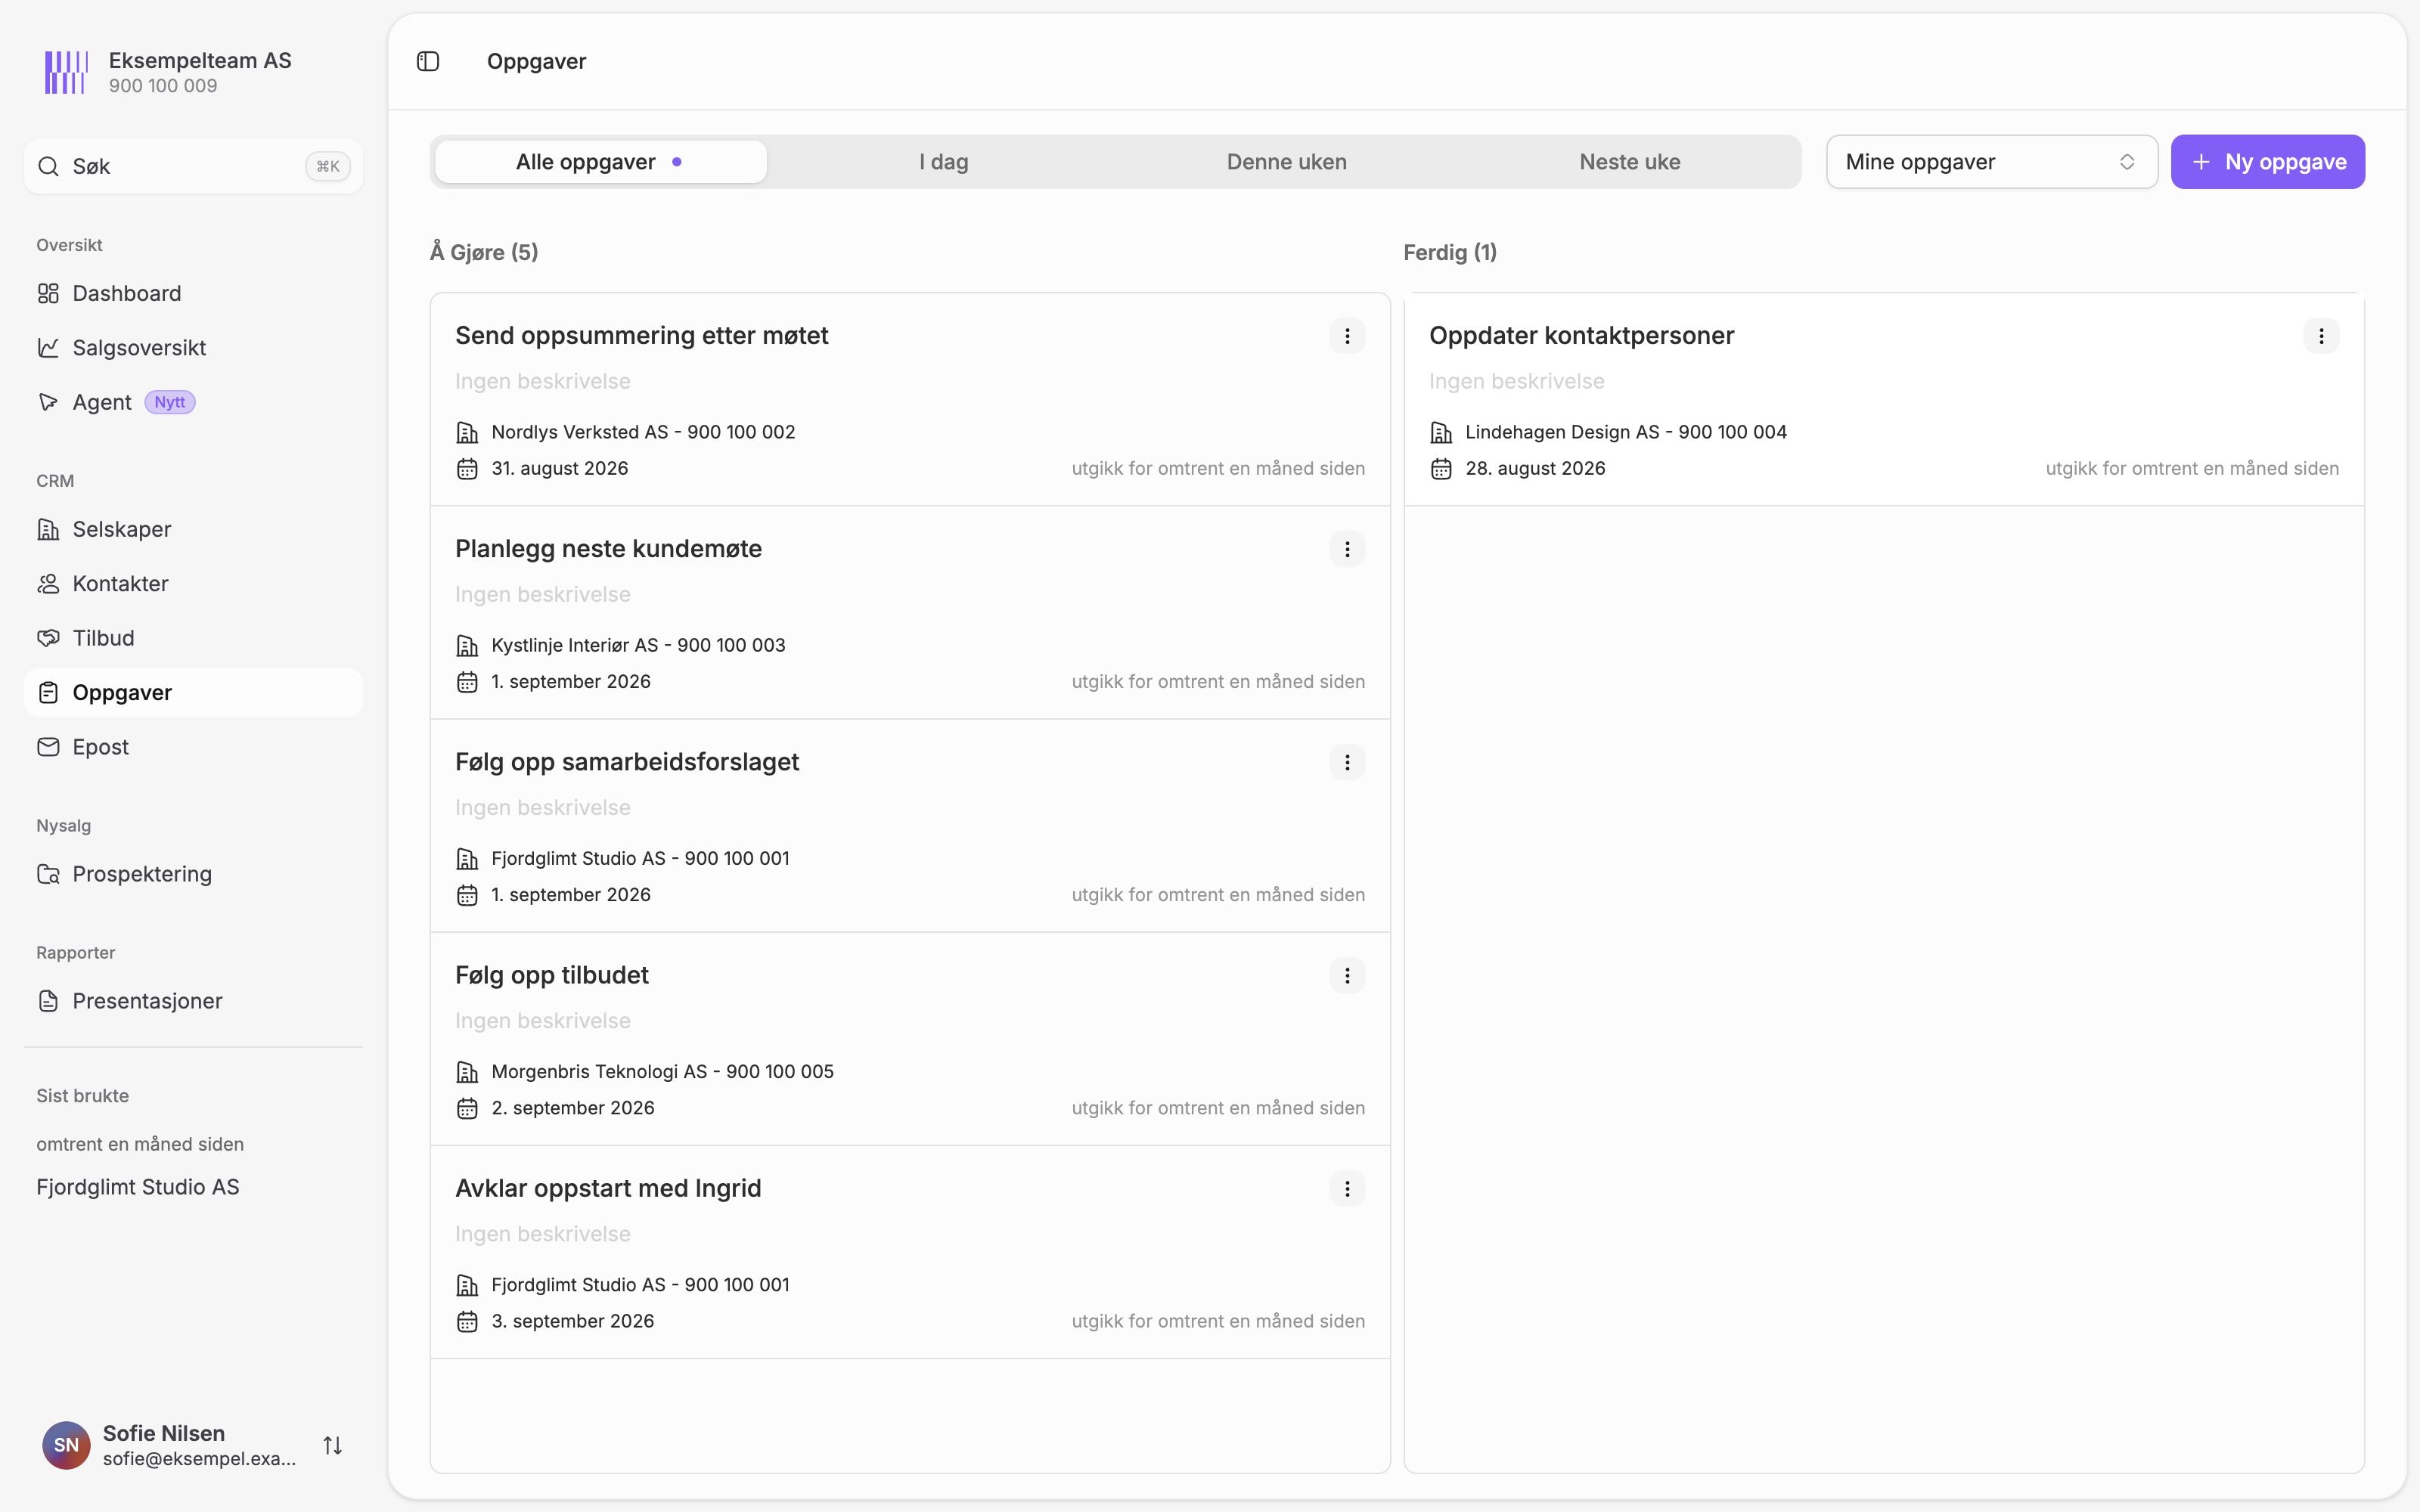Click the SN user avatar
The height and width of the screenshot is (1512, 2420).
click(x=66, y=1445)
